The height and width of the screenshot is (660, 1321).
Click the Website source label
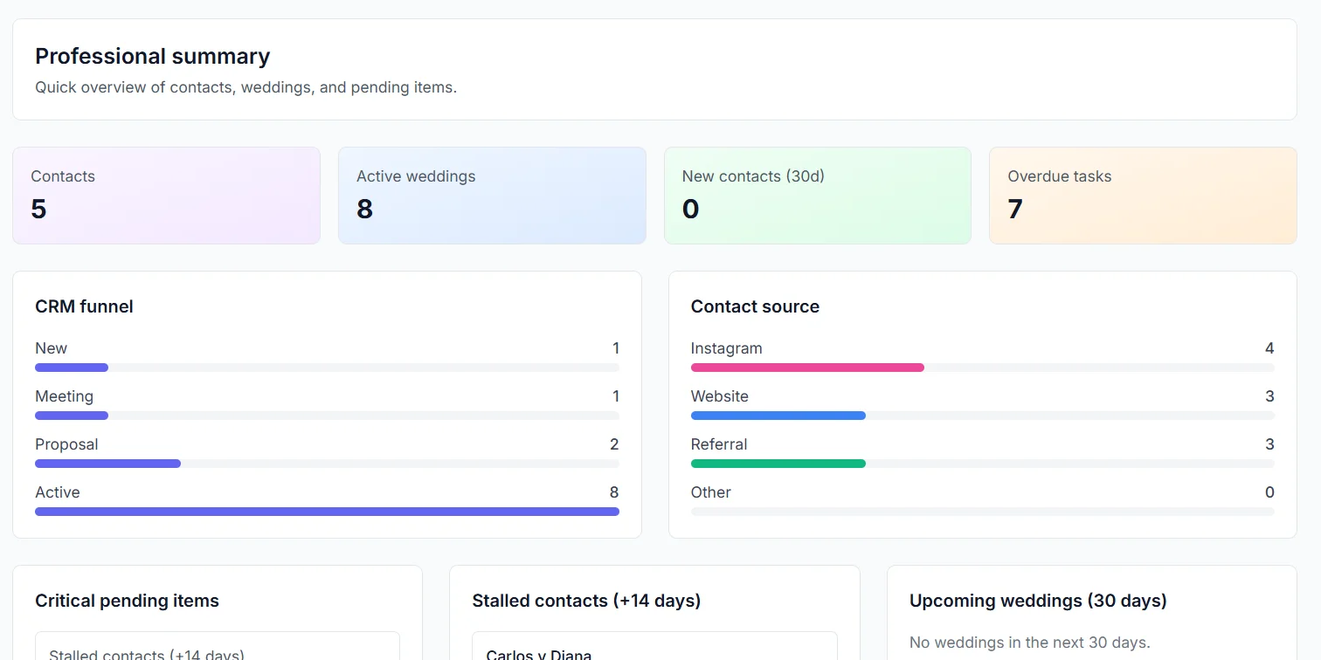point(719,396)
